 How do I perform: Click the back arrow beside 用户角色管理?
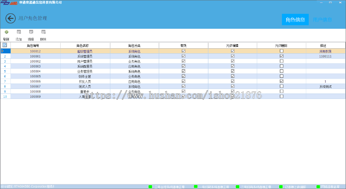[11, 18]
